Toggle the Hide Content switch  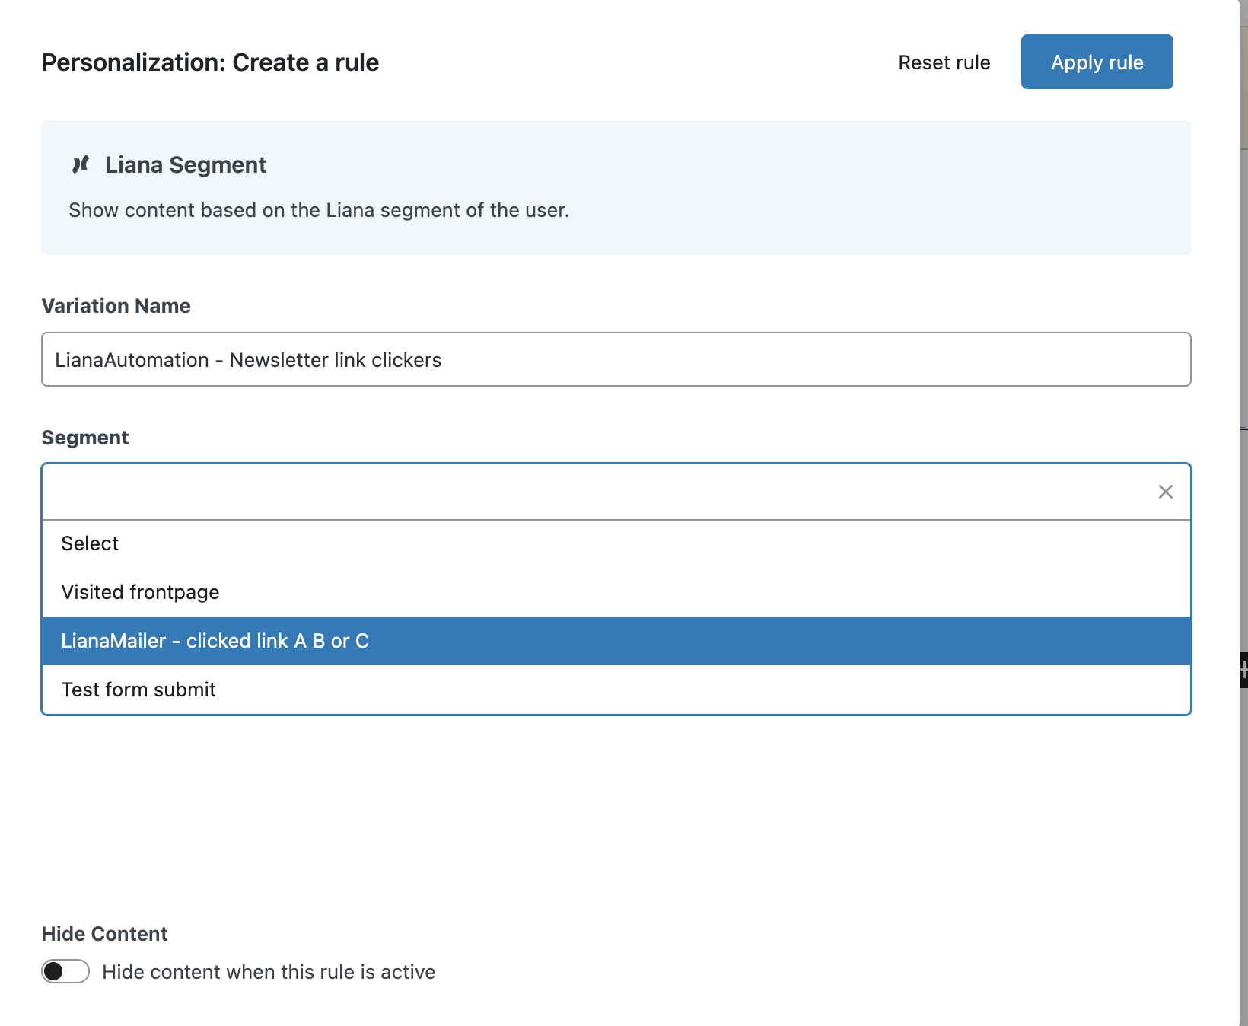[x=65, y=972]
